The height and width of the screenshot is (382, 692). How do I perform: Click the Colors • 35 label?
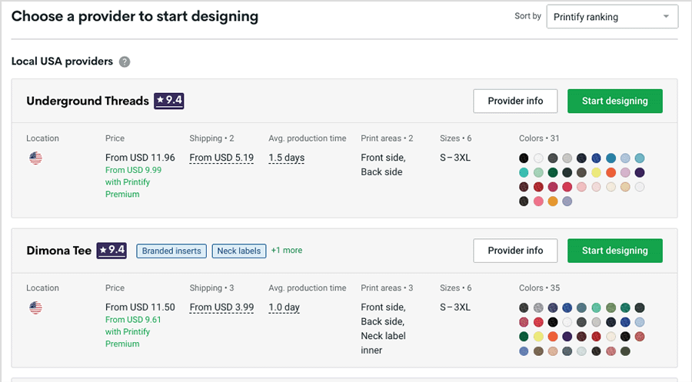coord(539,287)
